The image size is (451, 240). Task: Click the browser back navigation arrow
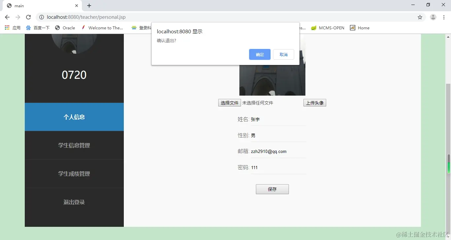(7, 17)
